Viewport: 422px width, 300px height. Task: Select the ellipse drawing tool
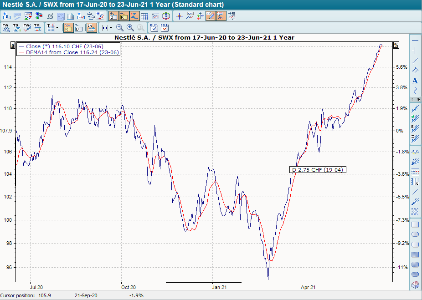coord(414,234)
